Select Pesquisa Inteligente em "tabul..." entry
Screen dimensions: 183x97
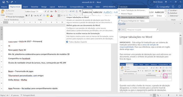133,21
